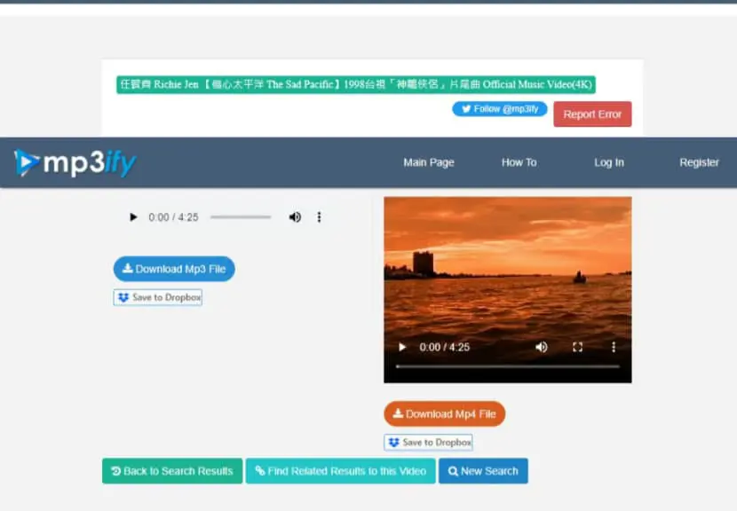Follow @mp3ify on Twitter
The width and height of the screenshot is (737, 511).
500,109
